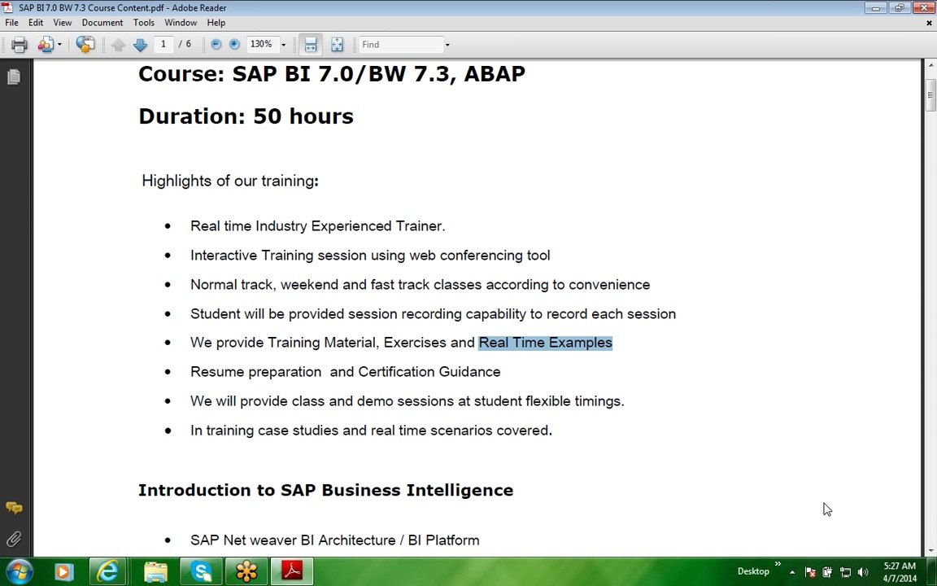Click 'Interactive Training session using web conferencing tool'
Screen dimensions: 937x586
[370, 256]
